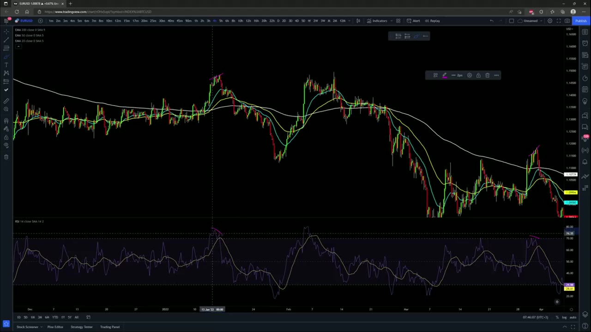Open go-to-date calendar icon
This screenshot has height=332, width=591.
coord(88,317)
